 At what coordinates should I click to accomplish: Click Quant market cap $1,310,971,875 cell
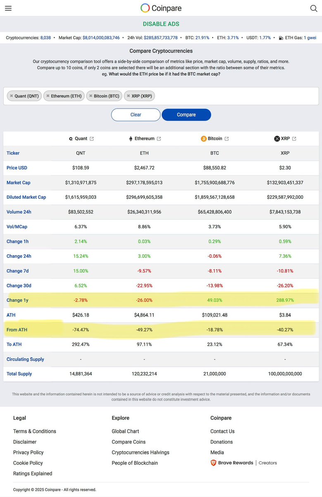(x=81, y=183)
